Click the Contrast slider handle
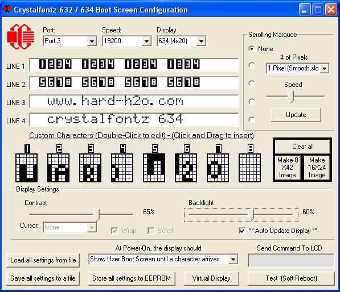The height and width of the screenshot is (292, 340). pyautogui.click(x=96, y=215)
